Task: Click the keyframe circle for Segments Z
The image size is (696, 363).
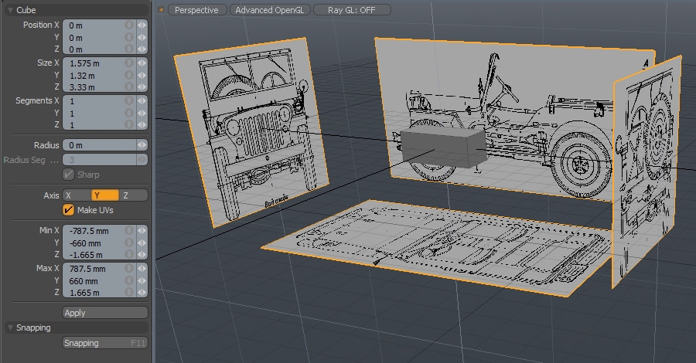Action: click(x=128, y=124)
